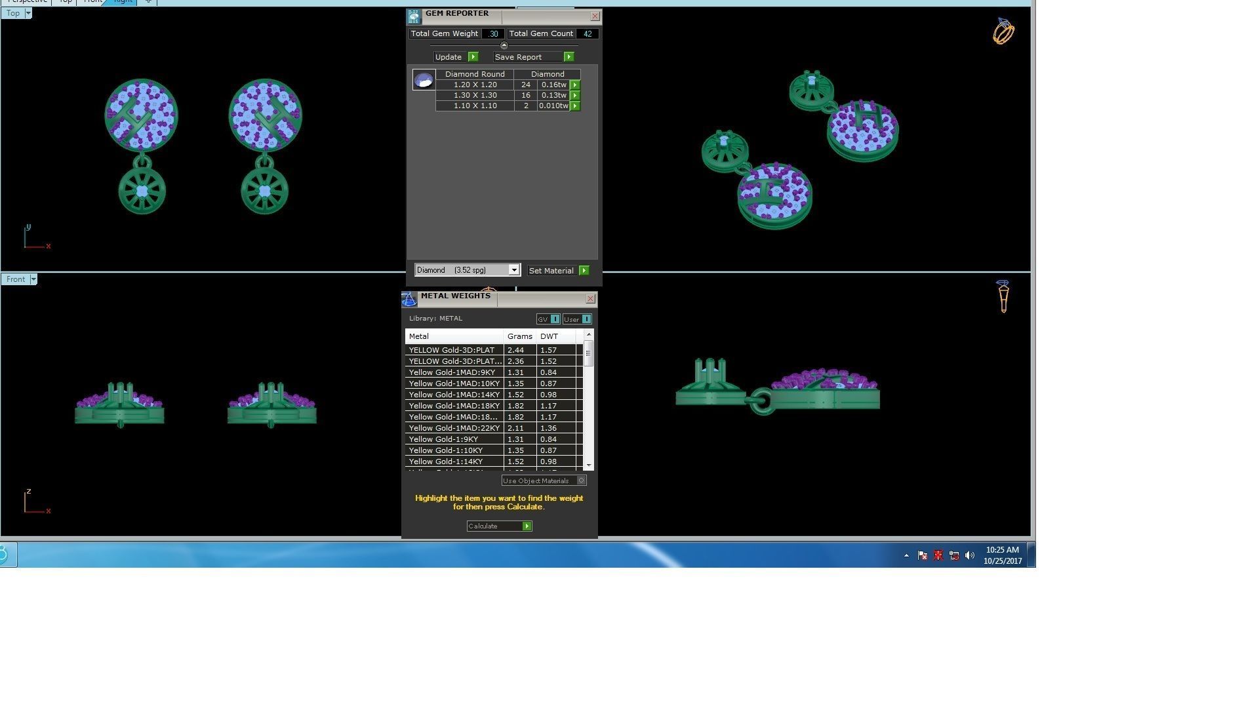Toggle the GV library switch
This screenshot has width=1259, height=708.
555,319
